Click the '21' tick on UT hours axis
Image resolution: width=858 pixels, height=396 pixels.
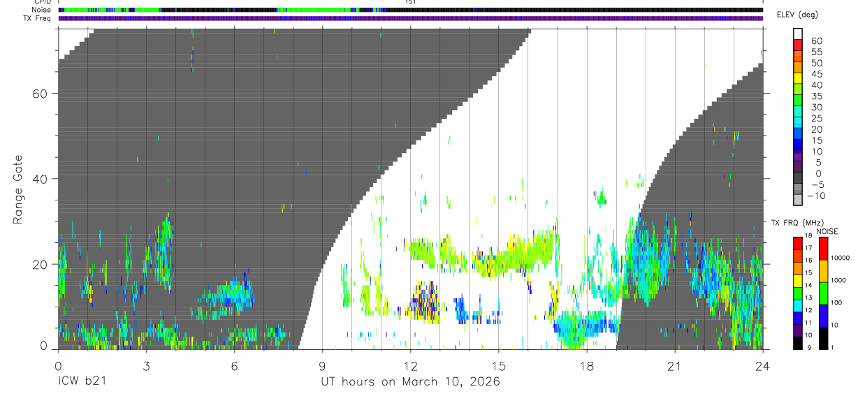674,366
